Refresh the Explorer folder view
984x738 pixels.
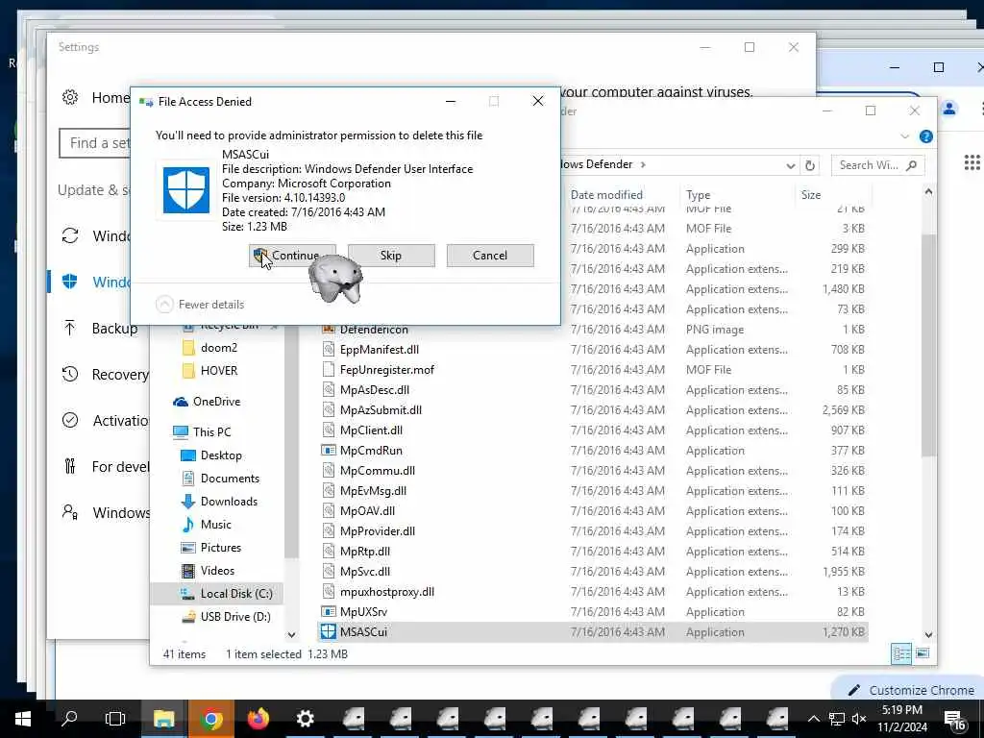tap(810, 165)
